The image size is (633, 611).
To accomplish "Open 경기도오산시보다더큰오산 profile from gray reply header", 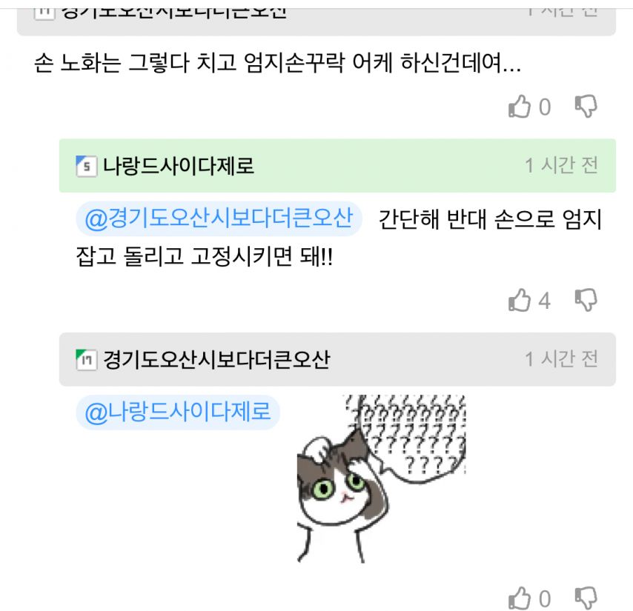I will pyautogui.click(x=216, y=359).
